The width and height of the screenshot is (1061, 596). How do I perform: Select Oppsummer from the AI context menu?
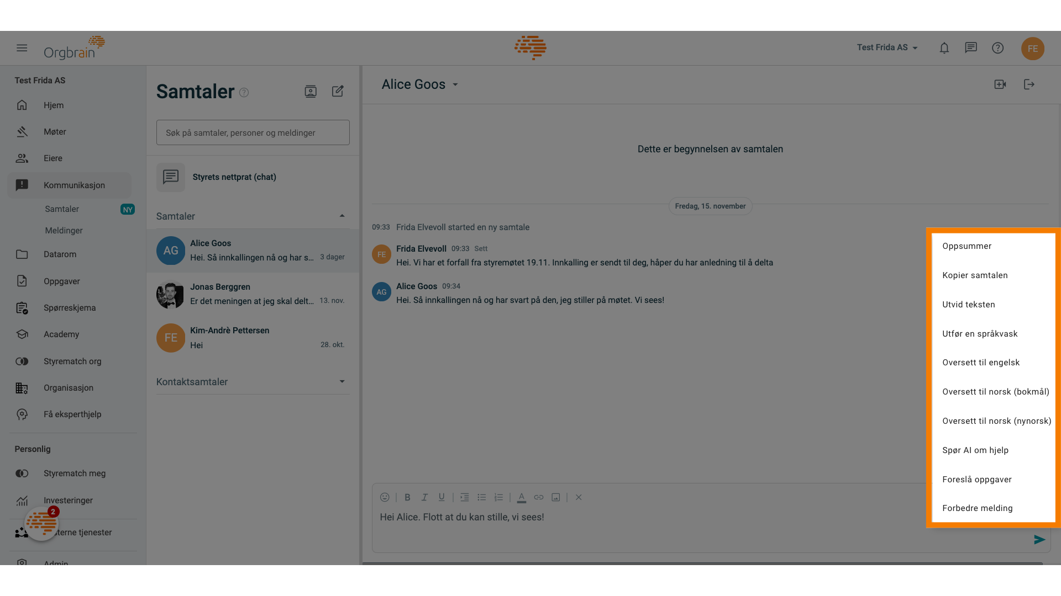tap(967, 246)
